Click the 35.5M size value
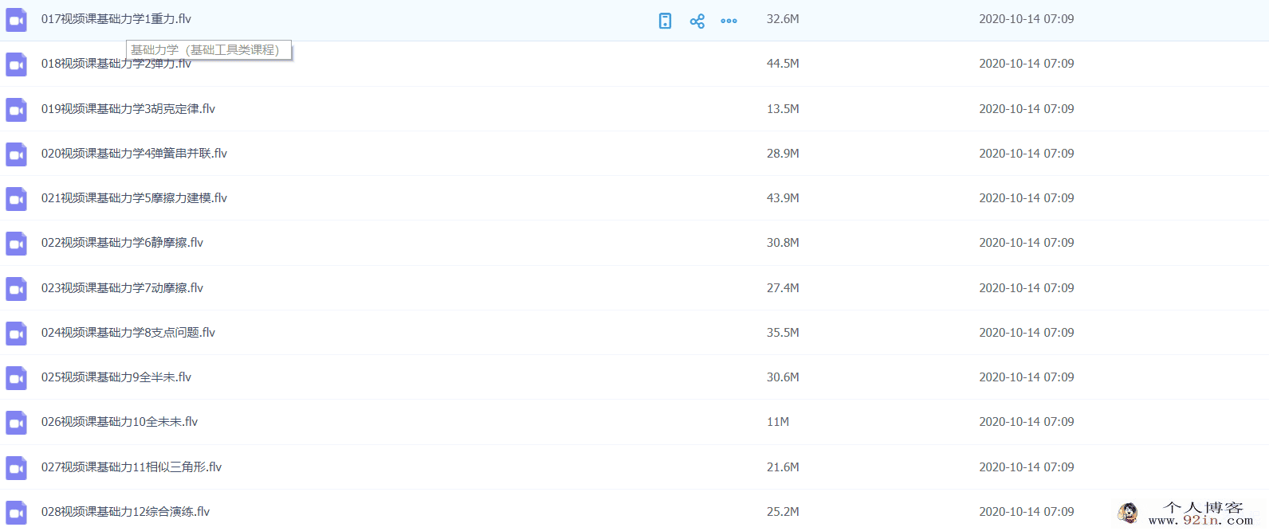 (x=783, y=333)
